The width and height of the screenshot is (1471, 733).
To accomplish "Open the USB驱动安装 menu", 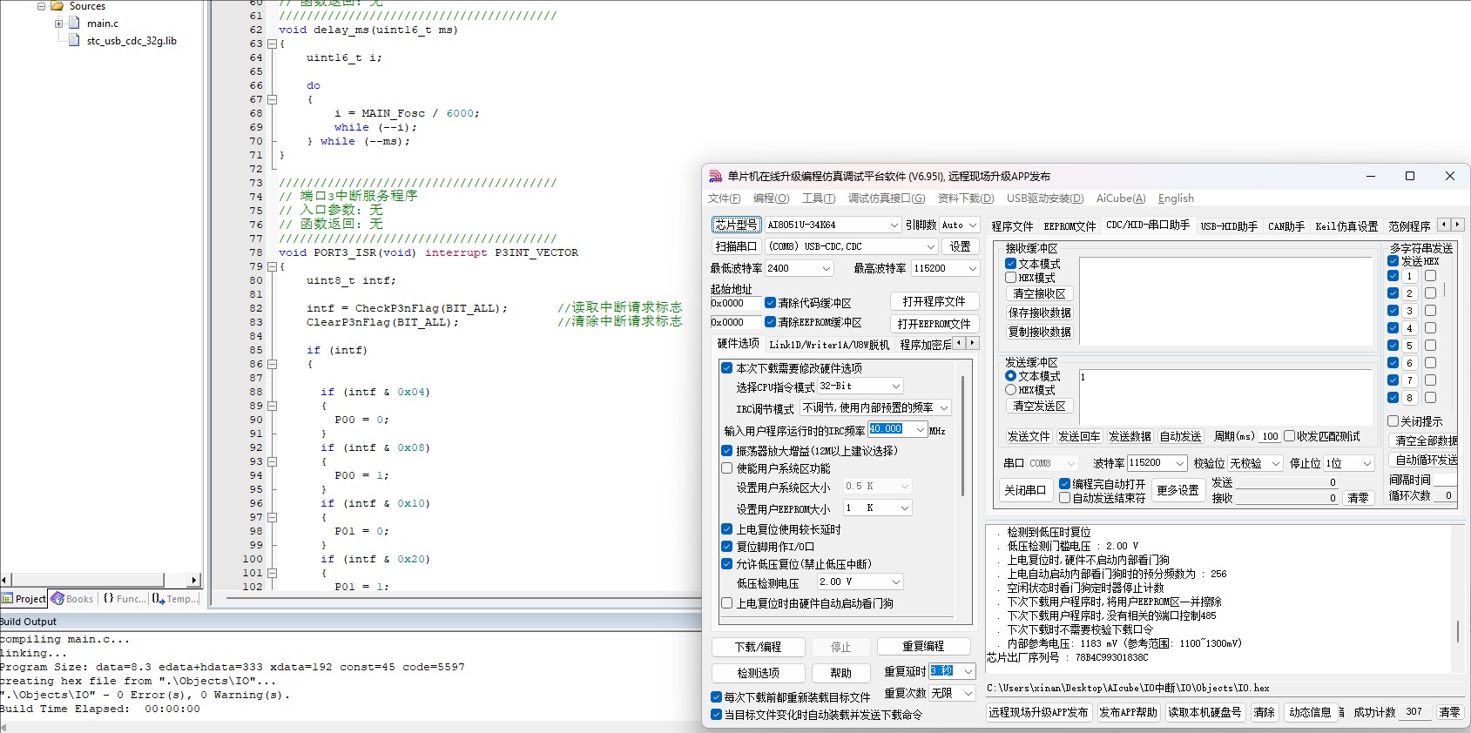I will coord(1045,198).
